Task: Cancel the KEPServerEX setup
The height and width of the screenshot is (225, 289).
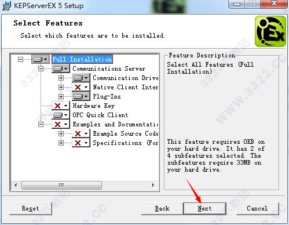Action: click(258, 208)
